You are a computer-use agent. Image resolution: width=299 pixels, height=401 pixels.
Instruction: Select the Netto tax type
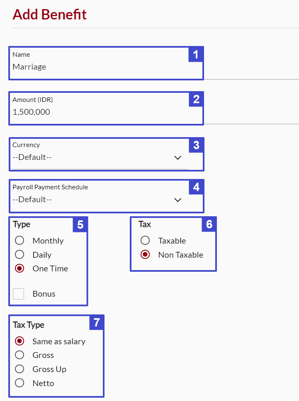(x=19, y=383)
